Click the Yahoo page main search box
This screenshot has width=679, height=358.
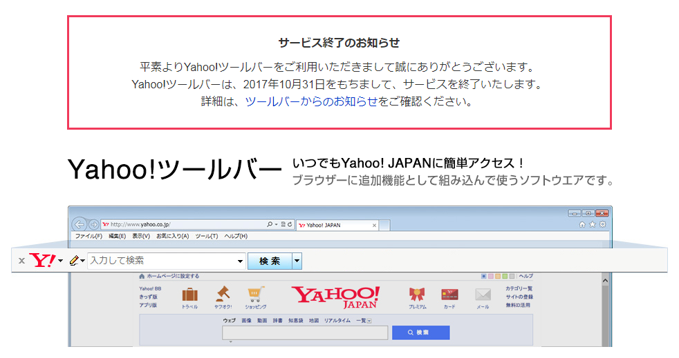coord(305,332)
